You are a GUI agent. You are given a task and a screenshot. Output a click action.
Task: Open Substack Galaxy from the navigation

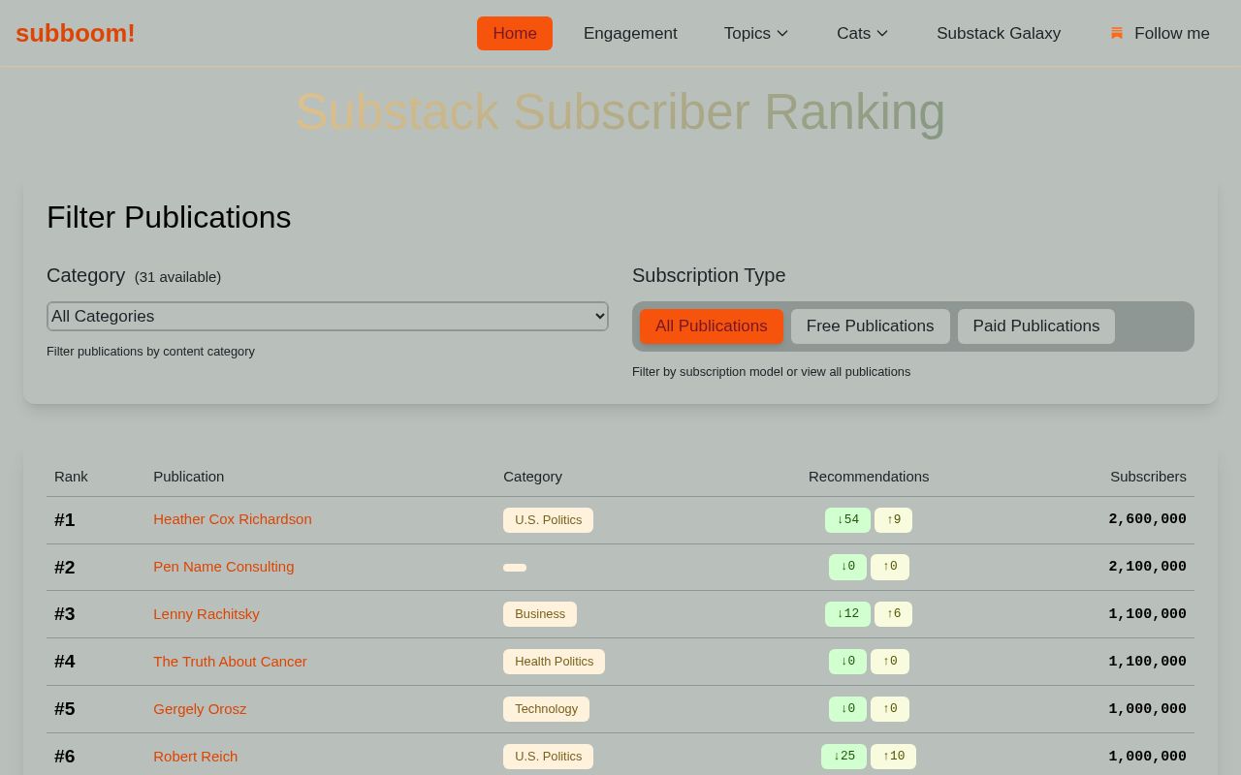point(999,33)
